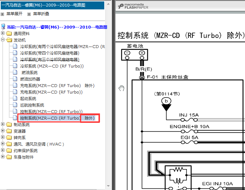Click page icon of 充电系统(MZR-CD (RF Turbo) 除外)
245x190 pixels.
point(15,85)
